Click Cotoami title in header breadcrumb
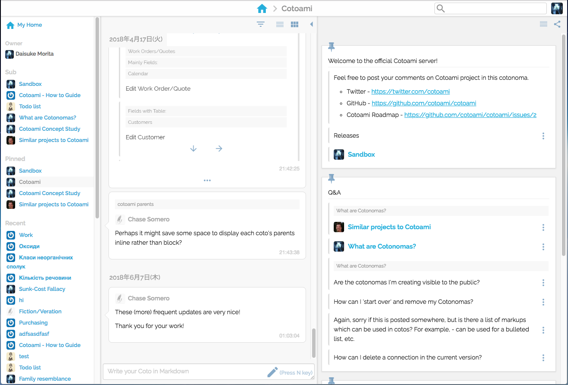568x385 pixels. pyautogui.click(x=297, y=9)
